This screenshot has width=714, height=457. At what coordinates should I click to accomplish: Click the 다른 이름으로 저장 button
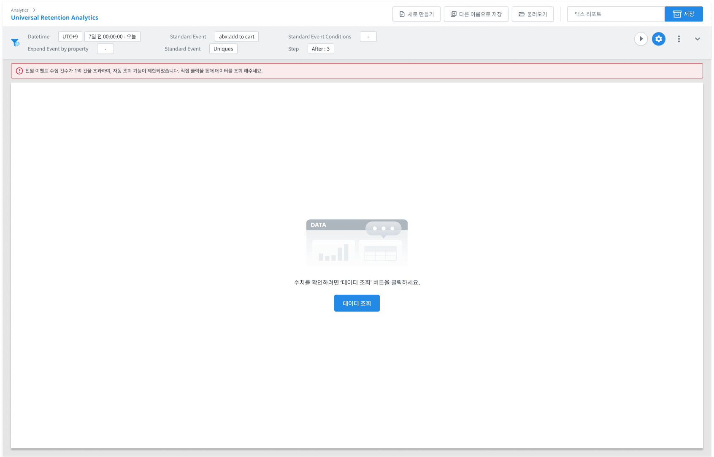click(476, 14)
